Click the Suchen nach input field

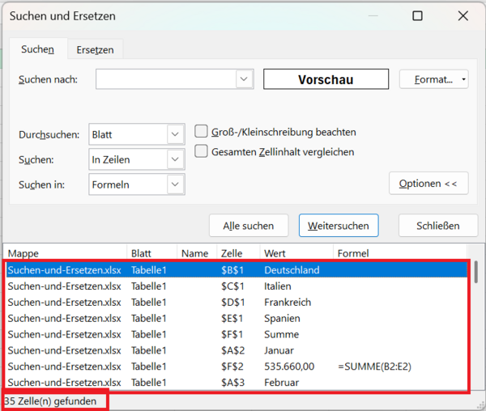coord(166,79)
